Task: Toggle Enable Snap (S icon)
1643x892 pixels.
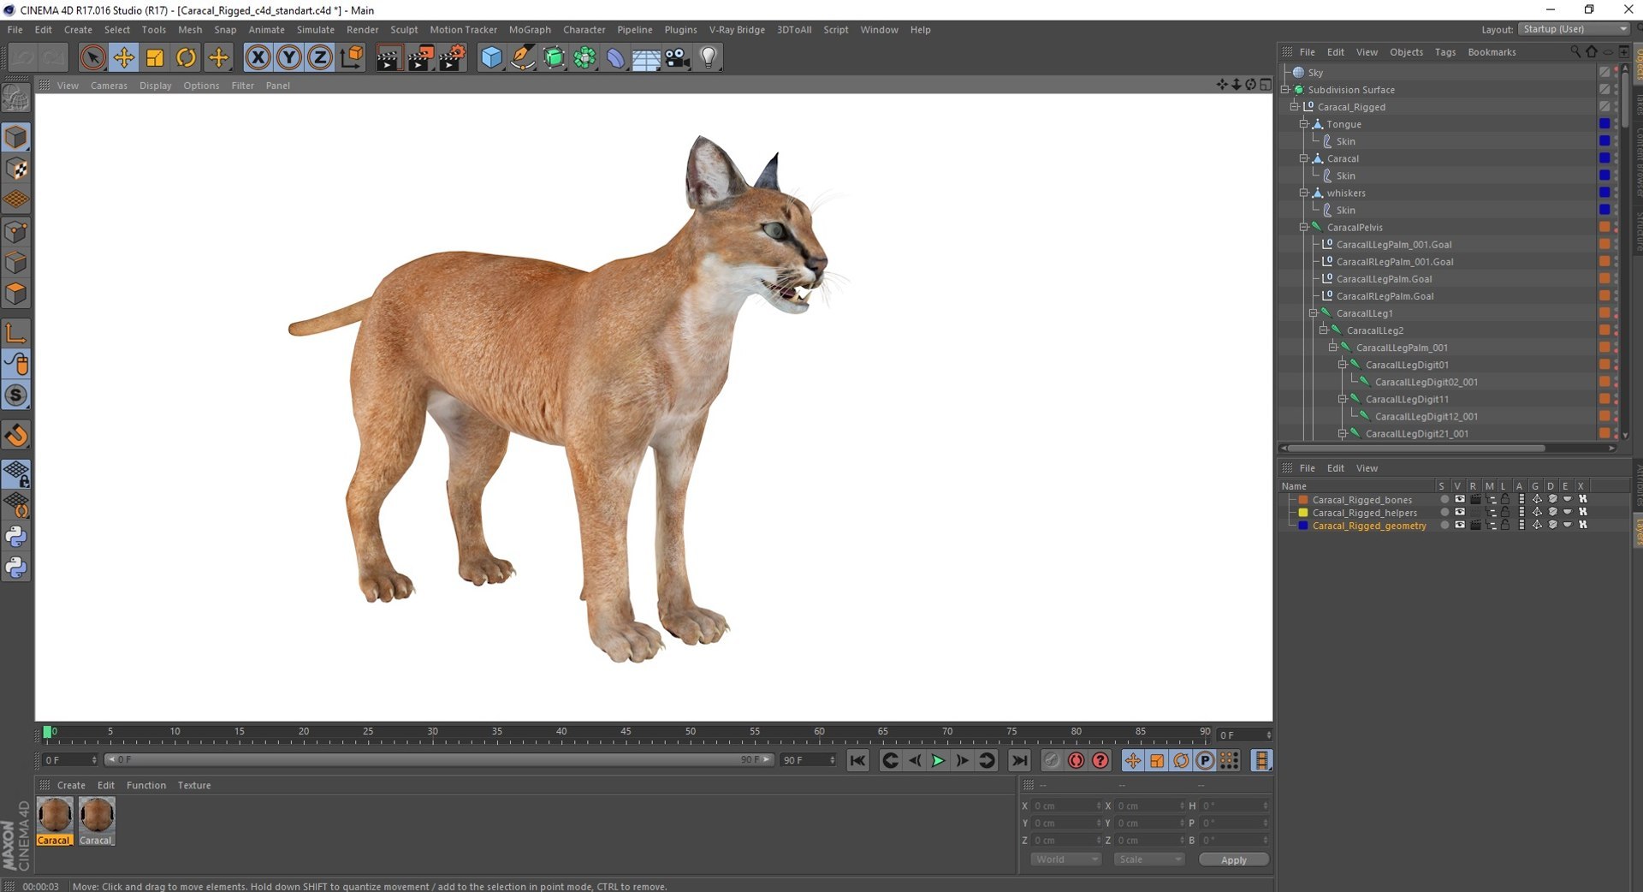Action: pos(16,395)
